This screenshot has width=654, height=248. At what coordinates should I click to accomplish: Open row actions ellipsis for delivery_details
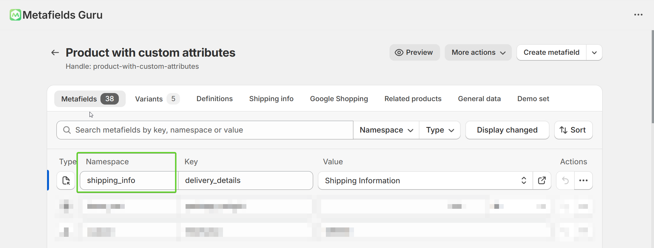tap(583, 180)
